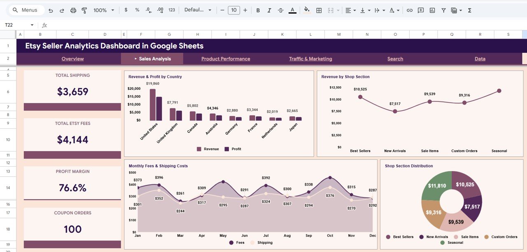Open the Etsy fill color picker
The width and height of the screenshot is (527, 252).
pos(307,10)
